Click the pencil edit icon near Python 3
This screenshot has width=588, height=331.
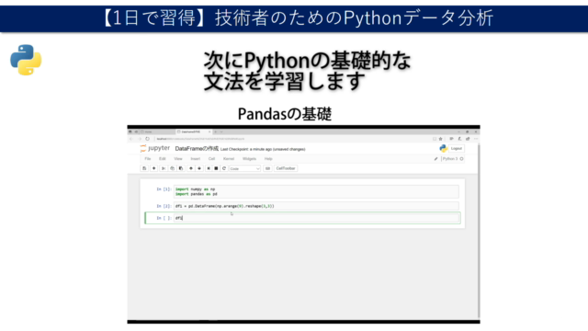tap(435, 159)
